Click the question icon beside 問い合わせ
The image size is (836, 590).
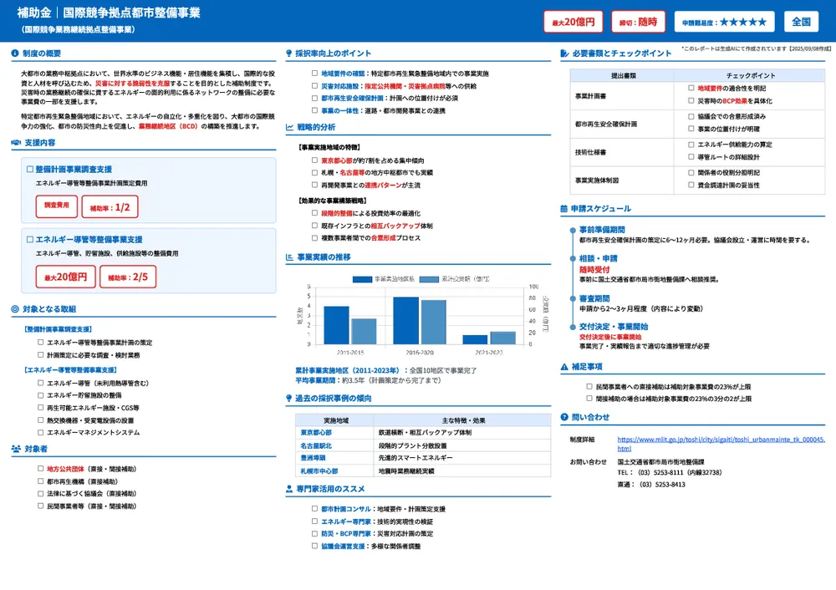(566, 418)
